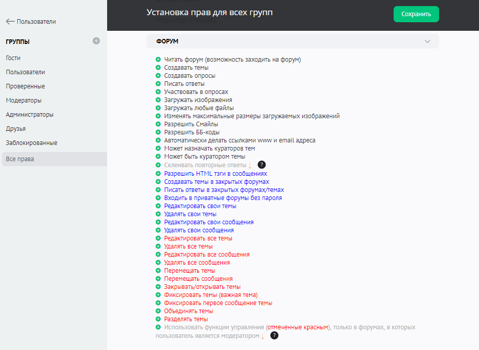Click green plus icon for Создавать темы
The height and width of the screenshot is (350, 479).
tap(158, 68)
